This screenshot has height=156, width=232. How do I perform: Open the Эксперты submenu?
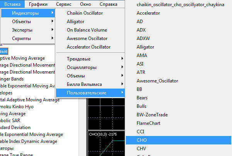[28, 30]
